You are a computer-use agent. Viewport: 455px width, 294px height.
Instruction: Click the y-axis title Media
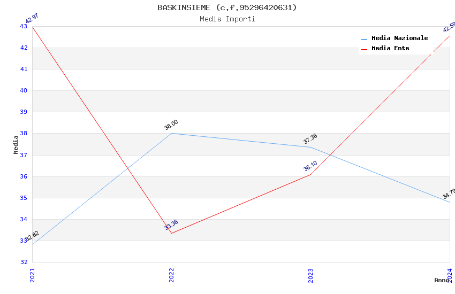tap(16, 144)
